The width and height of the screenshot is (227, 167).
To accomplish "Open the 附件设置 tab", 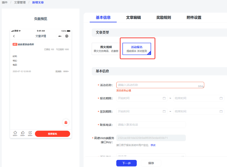I will coord(194,18).
